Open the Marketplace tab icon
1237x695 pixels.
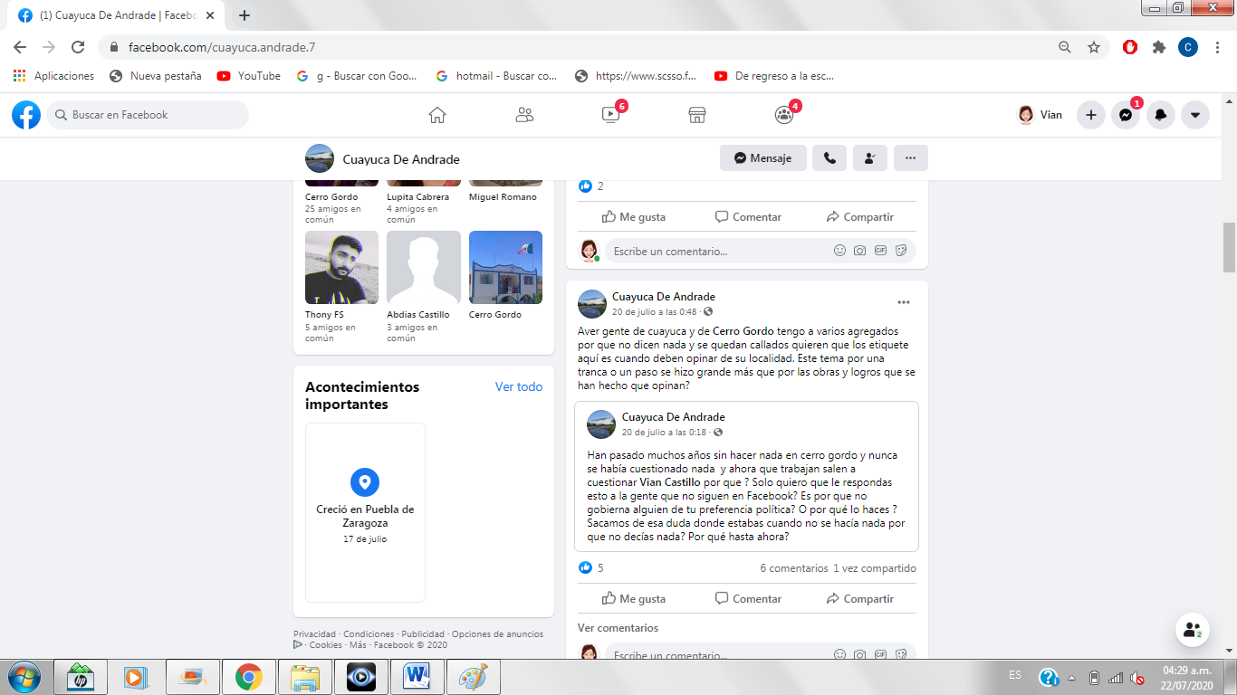[x=697, y=115]
